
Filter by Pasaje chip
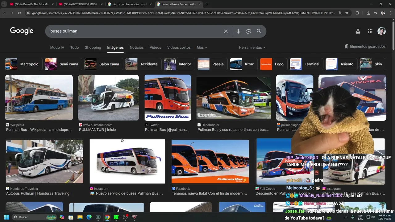pyautogui.click(x=213, y=64)
